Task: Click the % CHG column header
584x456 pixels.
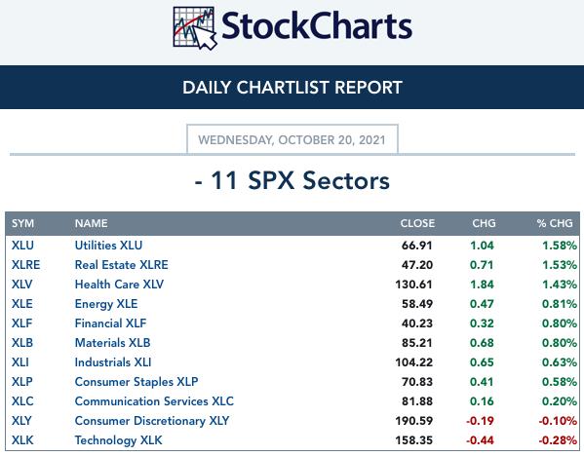Action: coord(555,223)
